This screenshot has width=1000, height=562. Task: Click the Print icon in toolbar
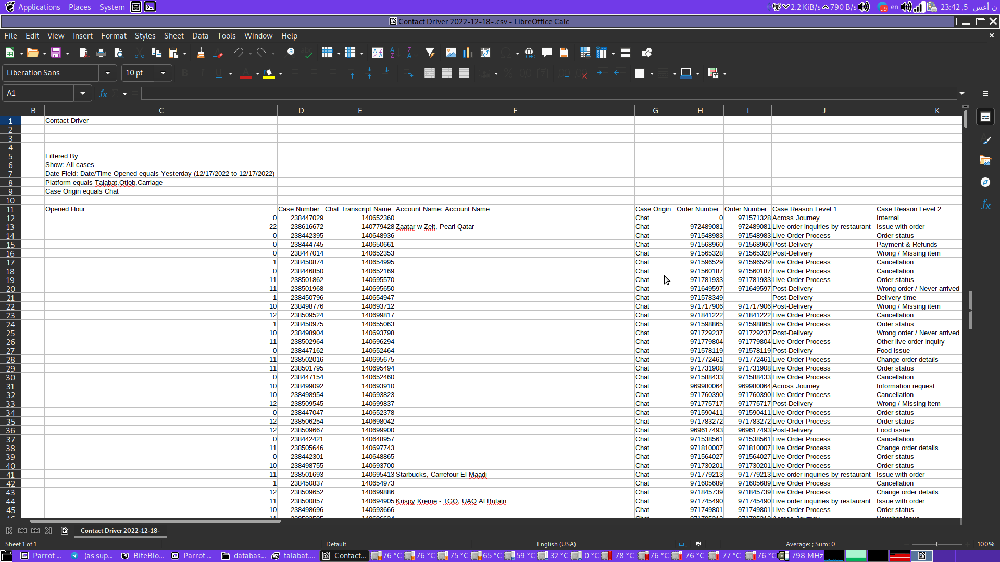pyautogui.click(x=101, y=53)
